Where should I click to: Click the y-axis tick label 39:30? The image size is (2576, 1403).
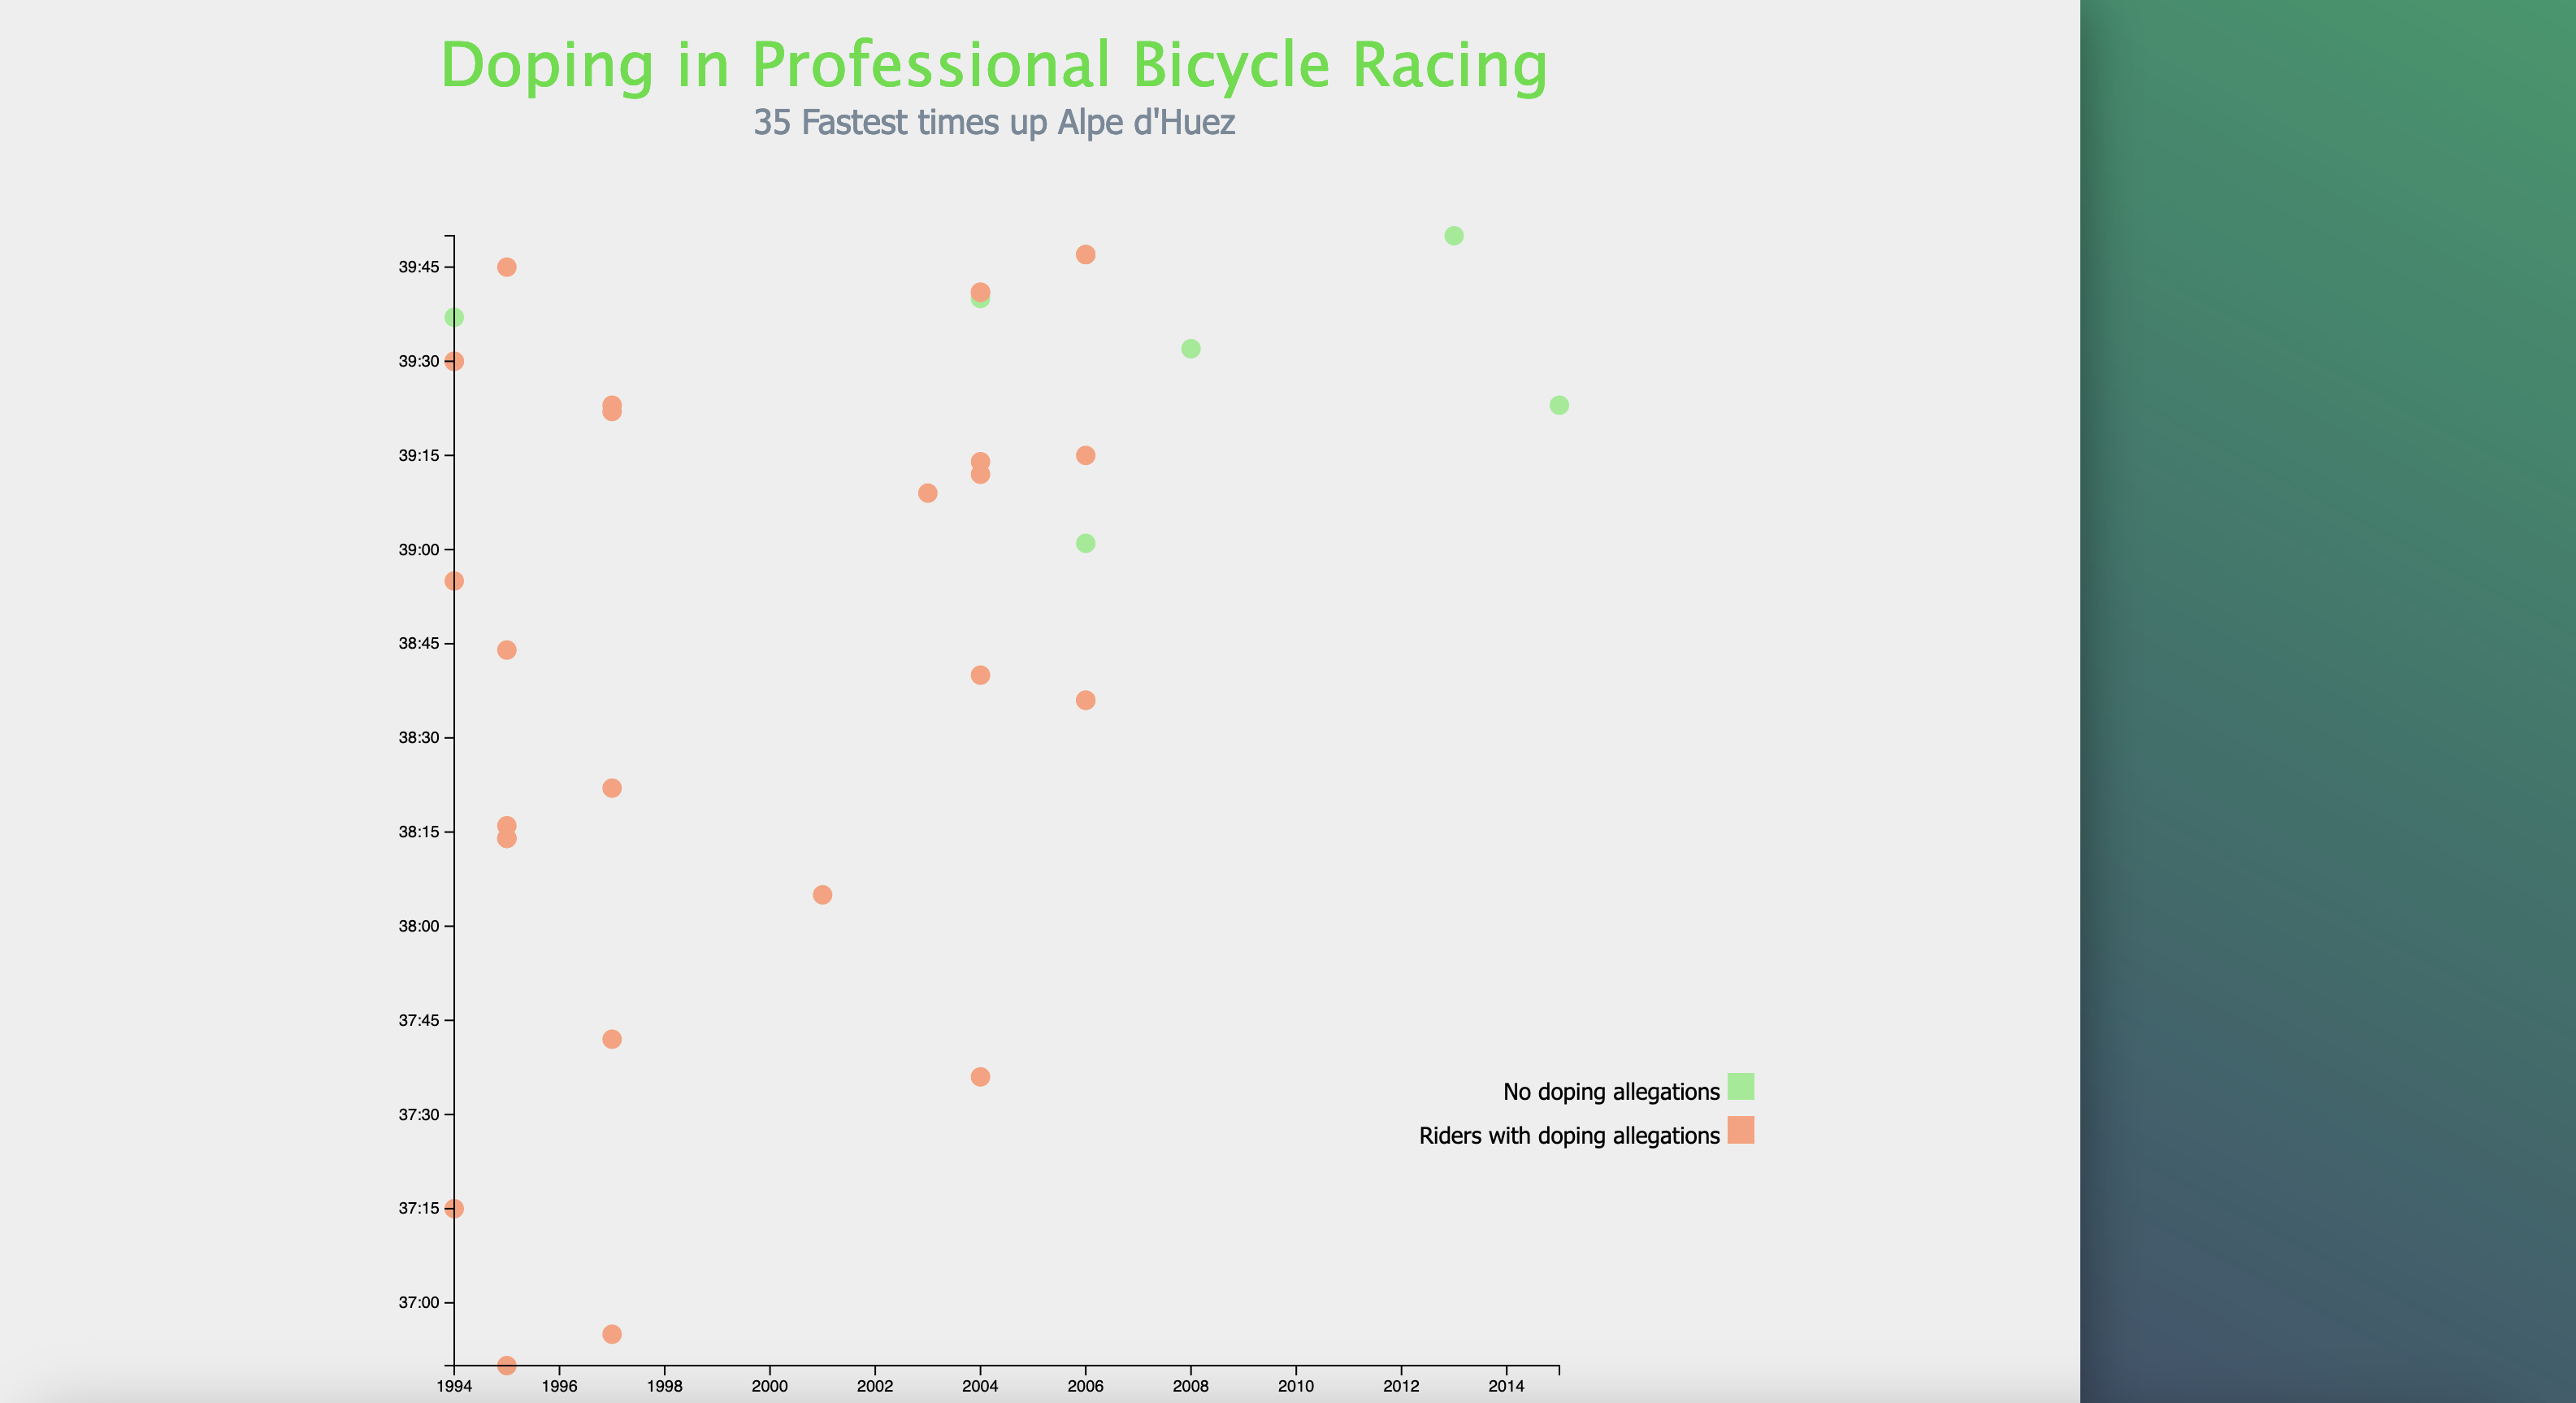[419, 361]
